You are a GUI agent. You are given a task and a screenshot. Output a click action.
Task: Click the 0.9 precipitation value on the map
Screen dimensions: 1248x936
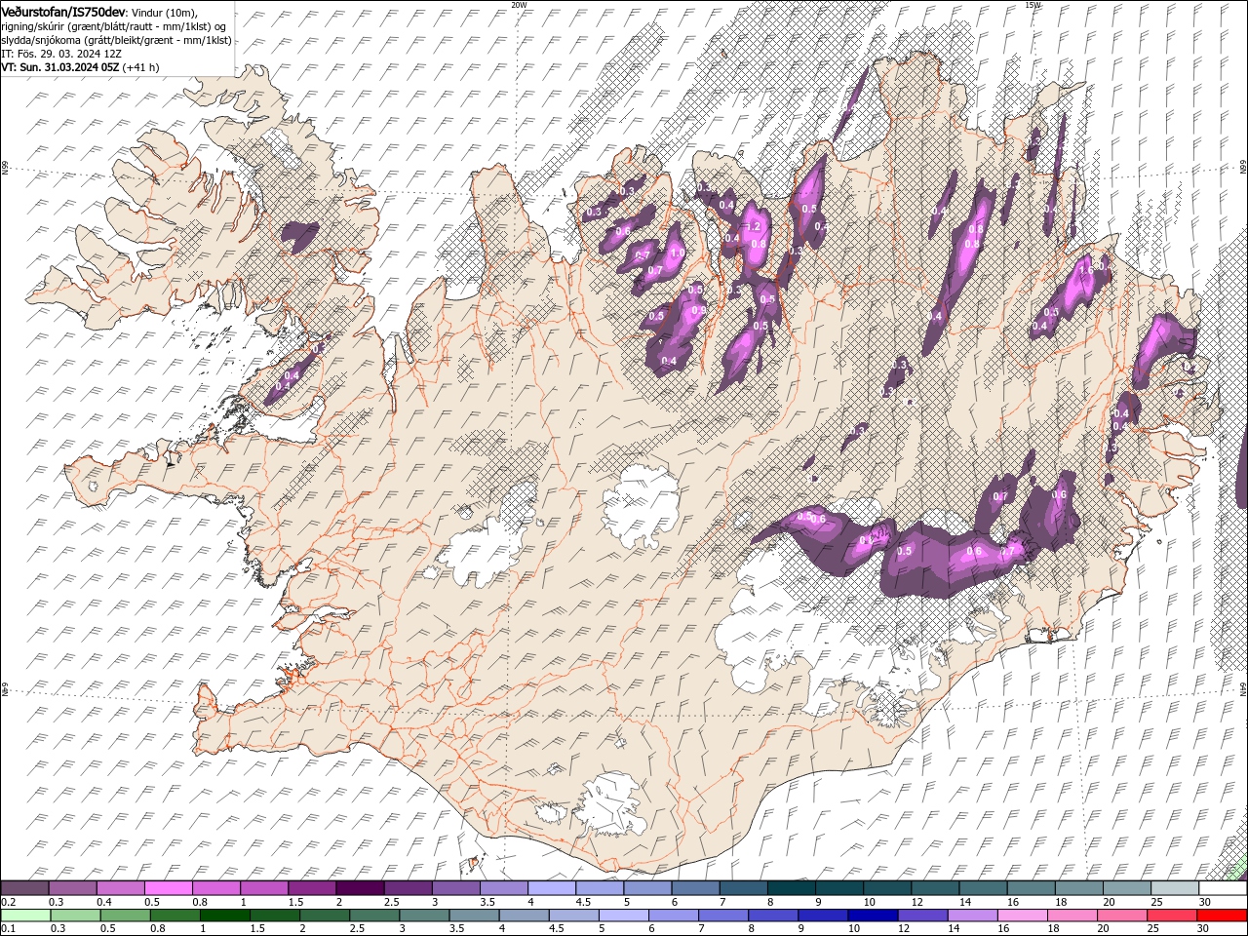coord(698,311)
